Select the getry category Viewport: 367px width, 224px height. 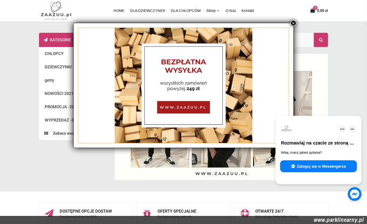pyautogui.click(x=49, y=80)
